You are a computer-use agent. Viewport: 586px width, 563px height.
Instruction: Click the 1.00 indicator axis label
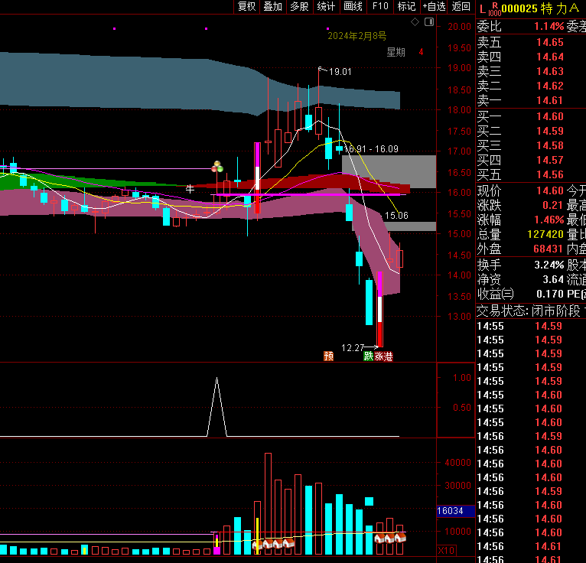click(x=462, y=378)
